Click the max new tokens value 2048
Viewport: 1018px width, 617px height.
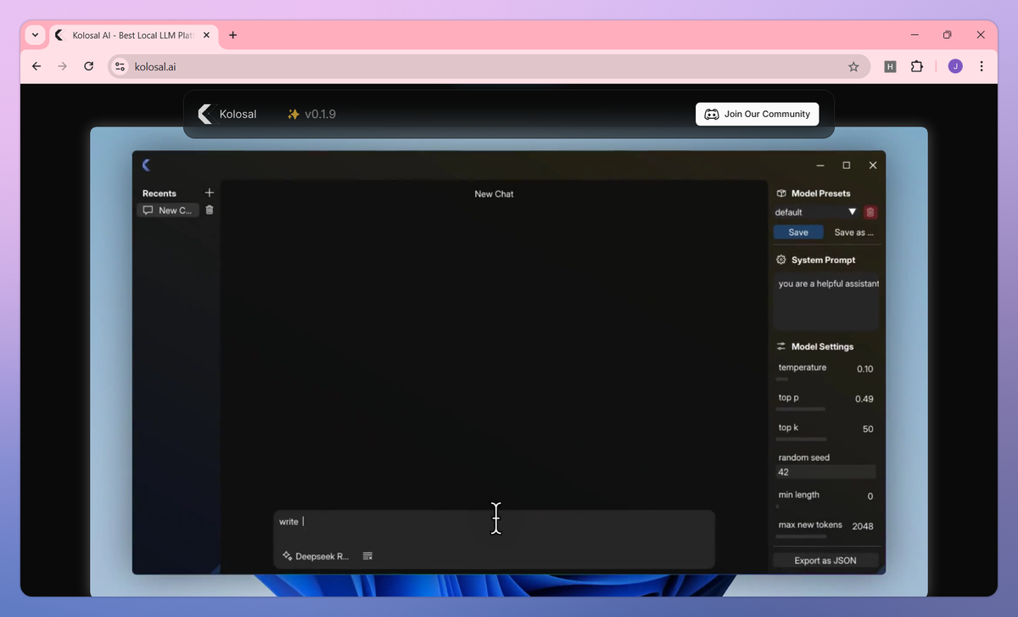pos(863,526)
